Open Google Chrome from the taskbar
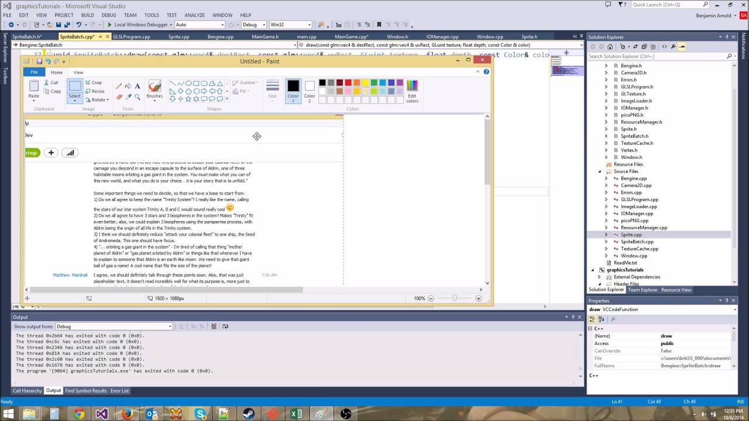The width and height of the screenshot is (749, 421). click(x=78, y=415)
